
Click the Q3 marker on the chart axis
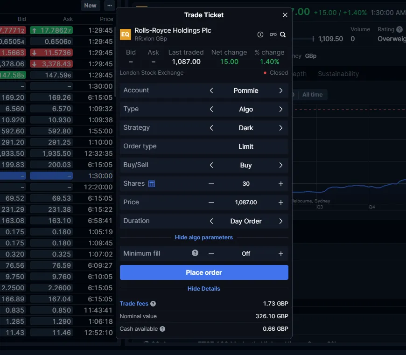pyautogui.click(x=320, y=207)
